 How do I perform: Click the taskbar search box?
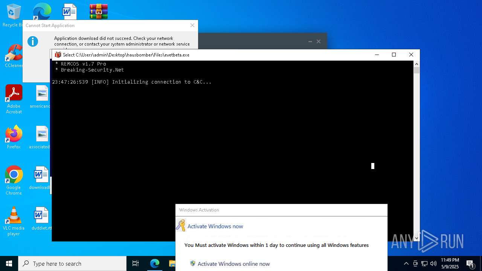tap(72, 263)
